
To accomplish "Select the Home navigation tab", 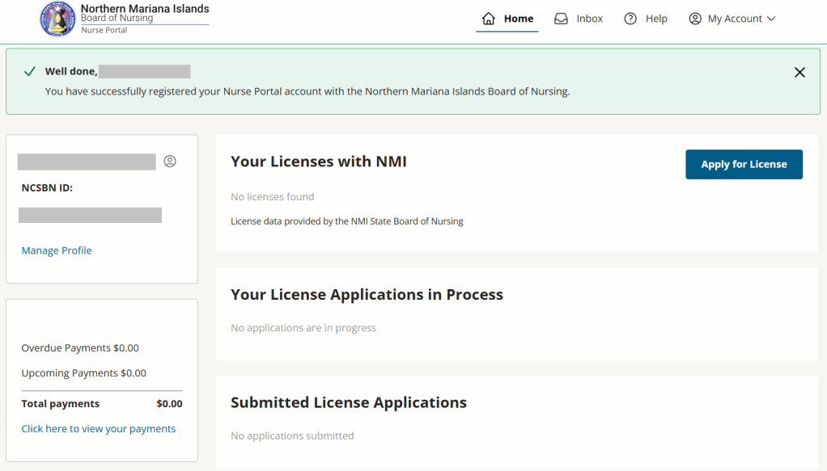I will click(x=518, y=19).
